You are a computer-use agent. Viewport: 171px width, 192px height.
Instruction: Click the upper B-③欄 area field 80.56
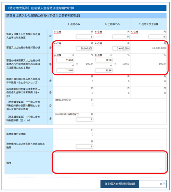click(104, 60)
